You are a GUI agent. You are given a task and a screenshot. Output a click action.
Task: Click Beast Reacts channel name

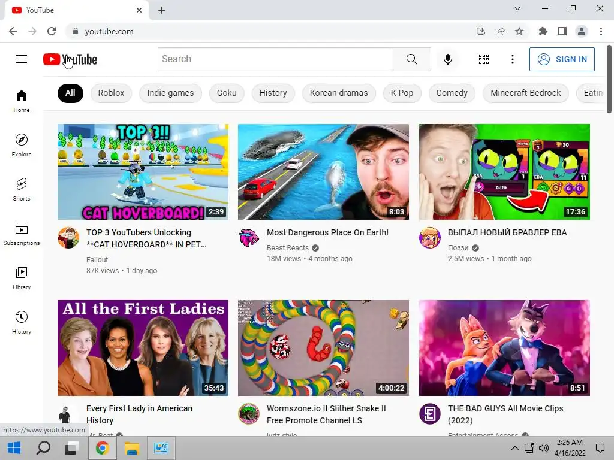[288, 247]
